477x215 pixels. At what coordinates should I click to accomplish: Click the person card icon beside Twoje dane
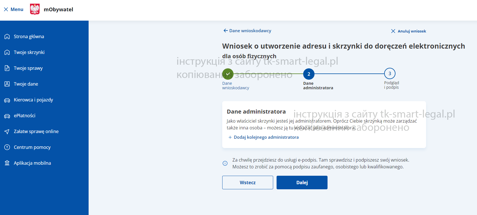pyautogui.click(x=7, y=84)
